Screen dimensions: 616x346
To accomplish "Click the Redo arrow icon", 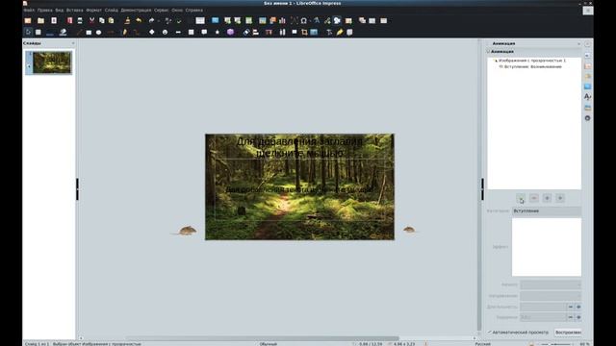I will coord(152,20).
